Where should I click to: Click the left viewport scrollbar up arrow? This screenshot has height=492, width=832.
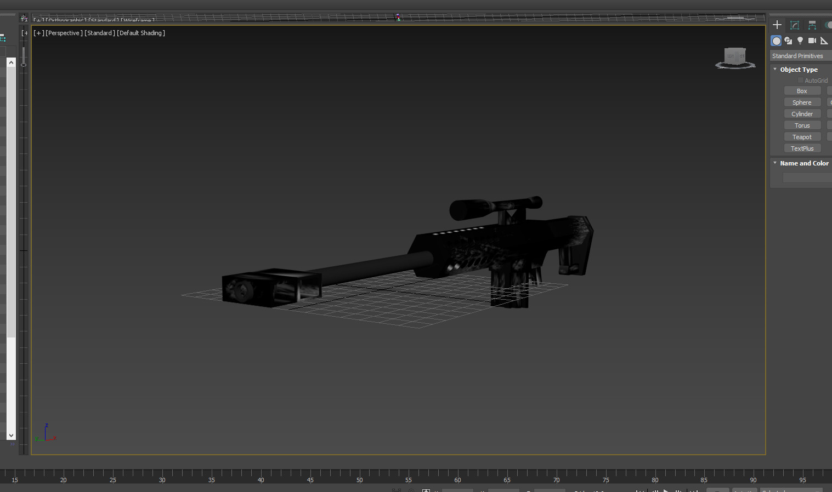[11, 62]
